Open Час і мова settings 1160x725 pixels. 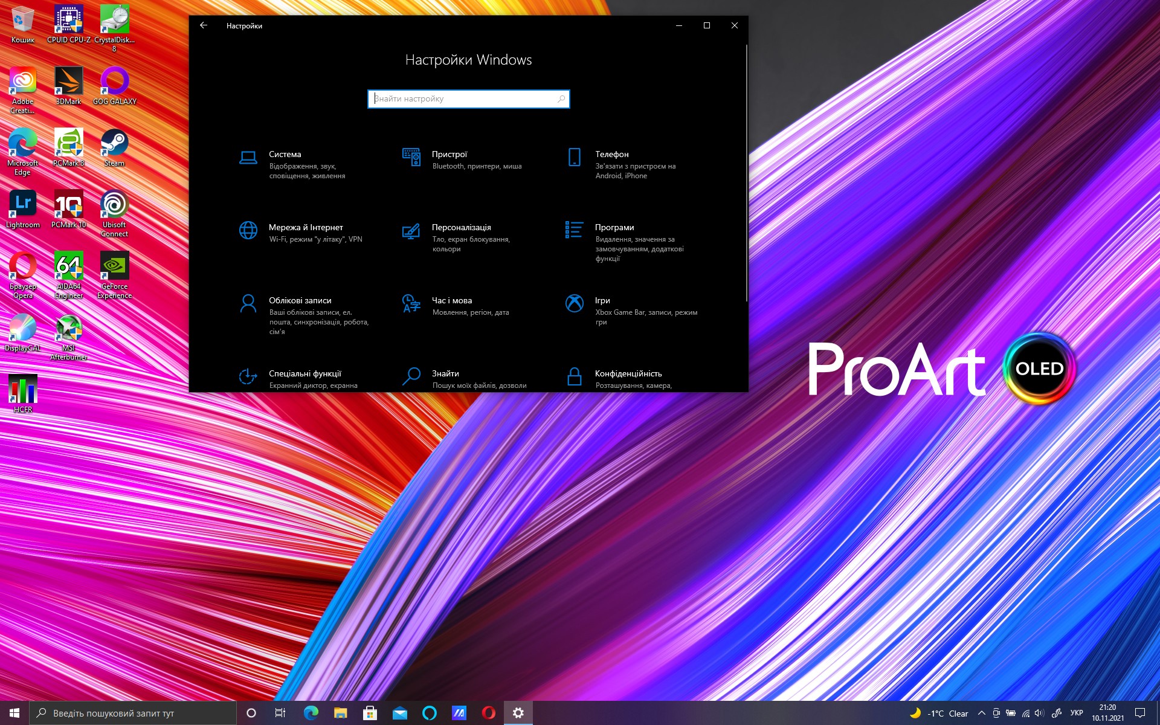[x=451, y=301]
